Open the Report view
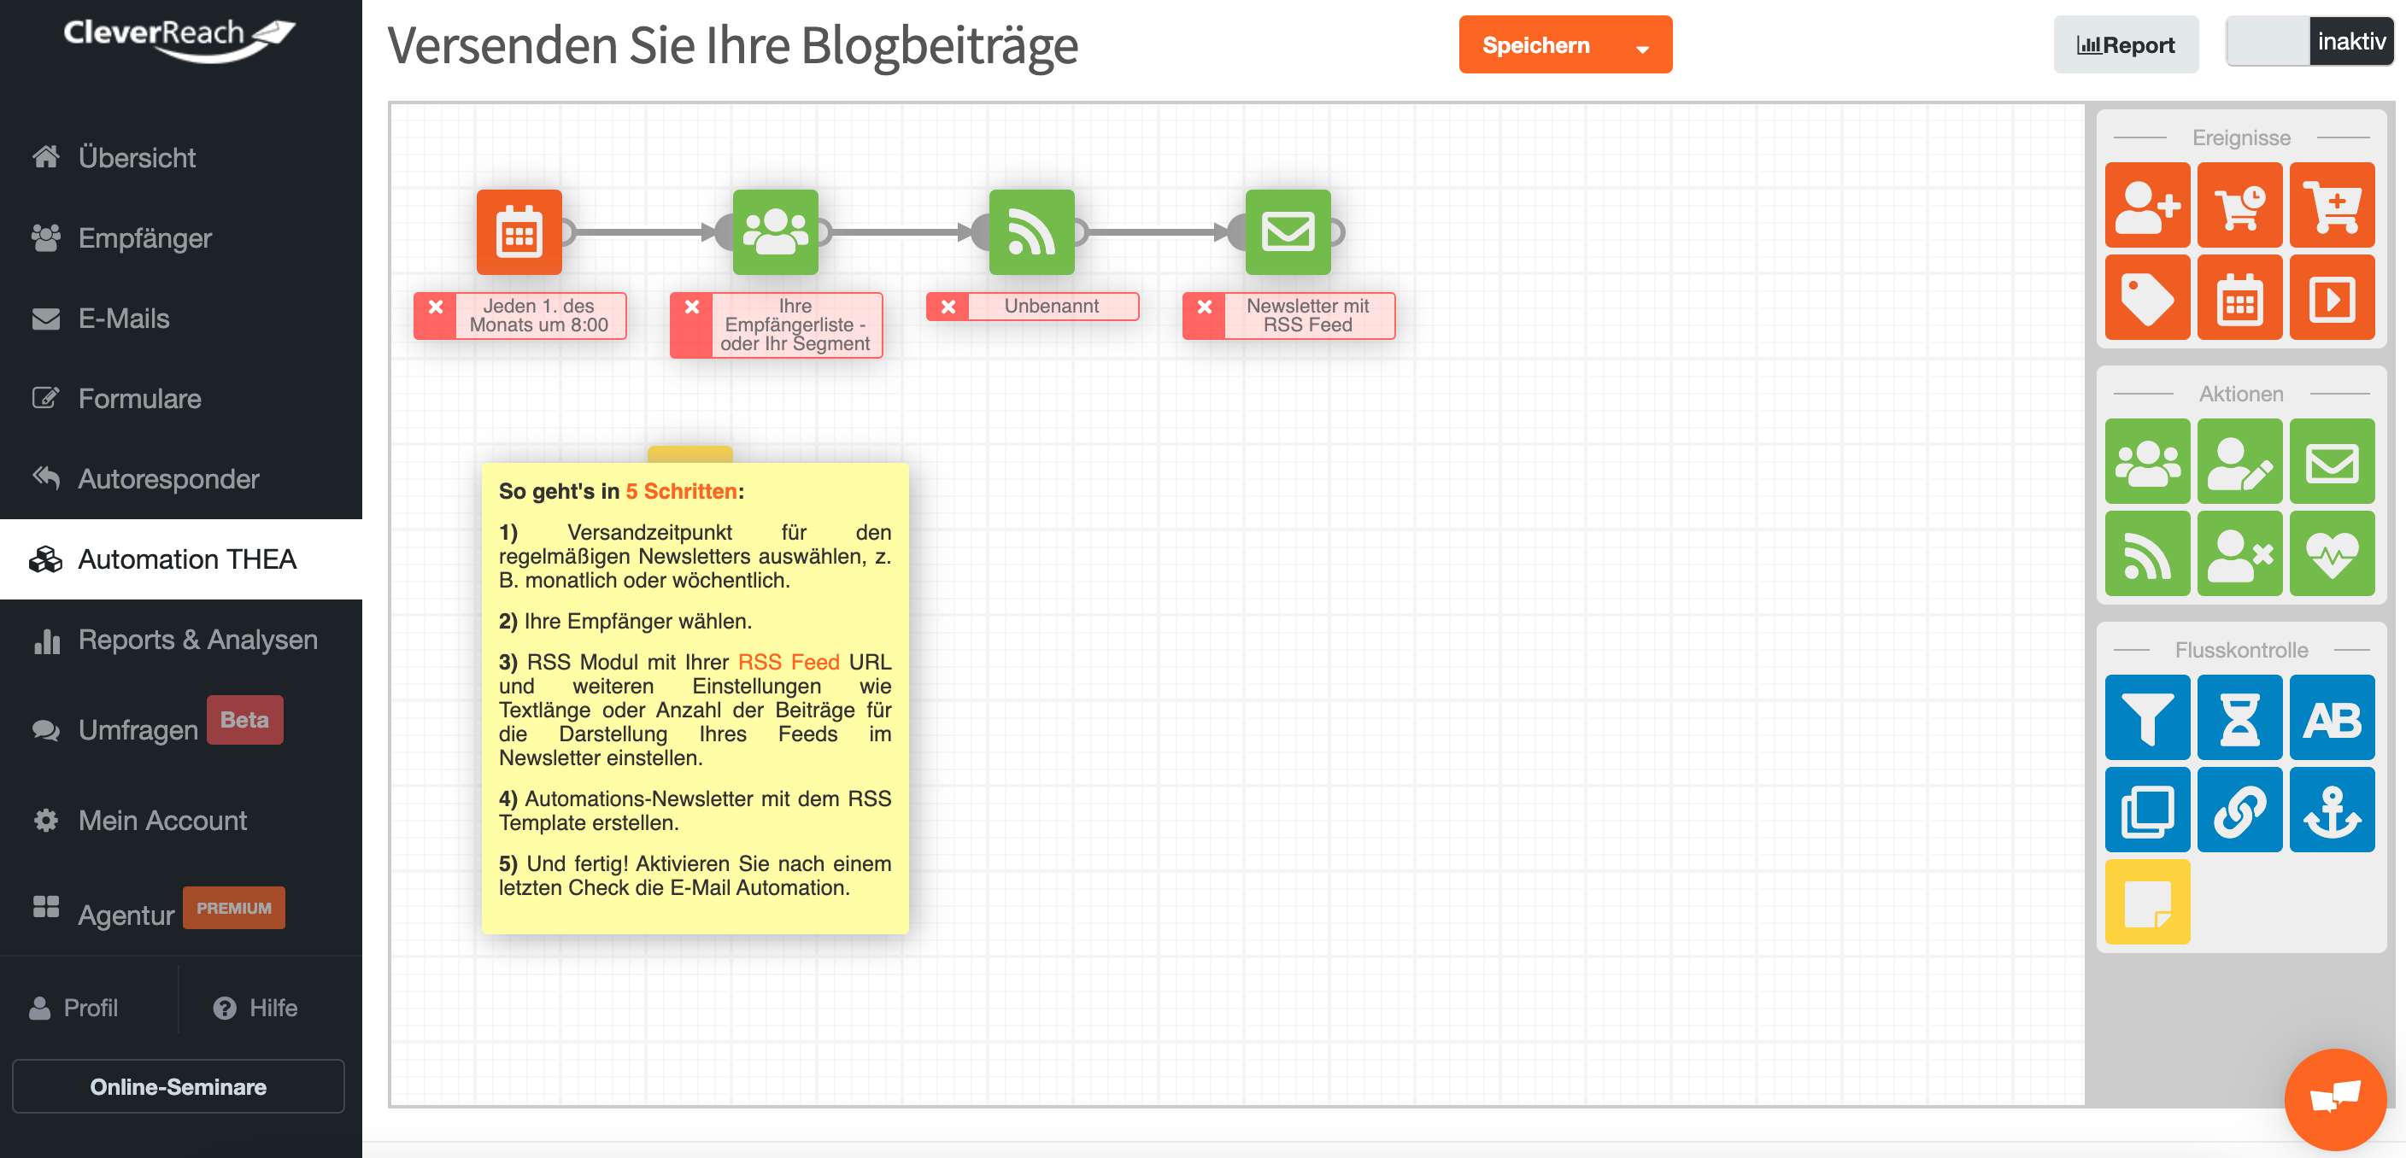Screen dimensions: 2406x1158 tap(2125, 44)
